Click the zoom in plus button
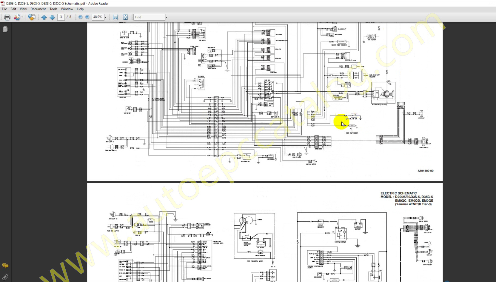Image resolution: width=496 pixels, height=282 pixels. click(87, 17)
